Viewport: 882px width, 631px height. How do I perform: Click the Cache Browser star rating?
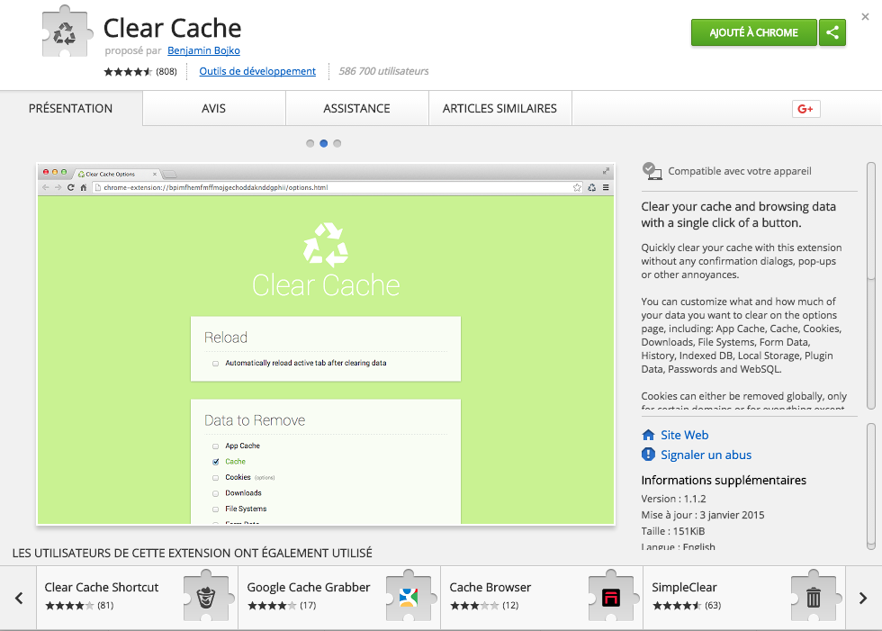(x=474, y=606)
